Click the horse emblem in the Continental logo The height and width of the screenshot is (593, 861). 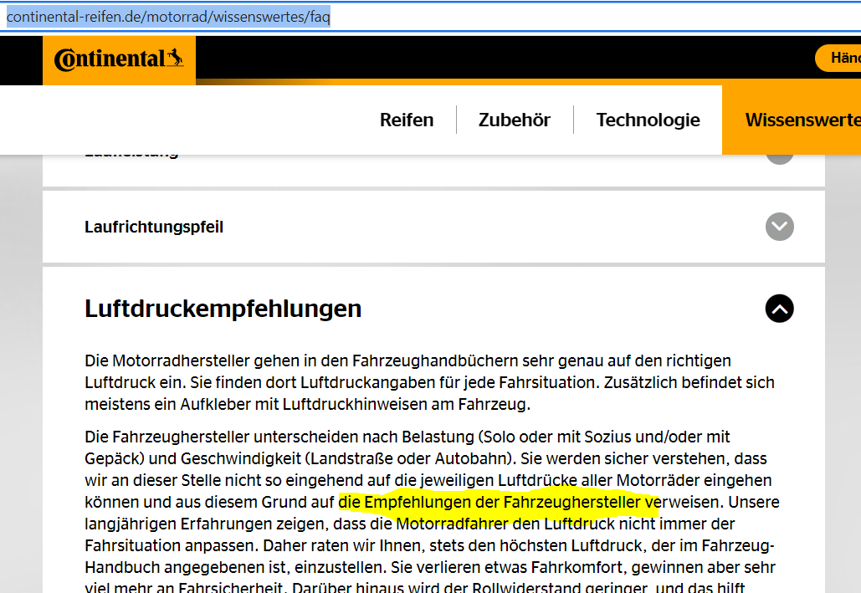(175, 58)
